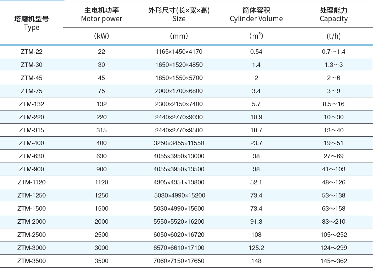Select the ZTM-22 model cell
Image resolution: width=374 pixels, height=268 pixels.
click(x=32, y=52)
